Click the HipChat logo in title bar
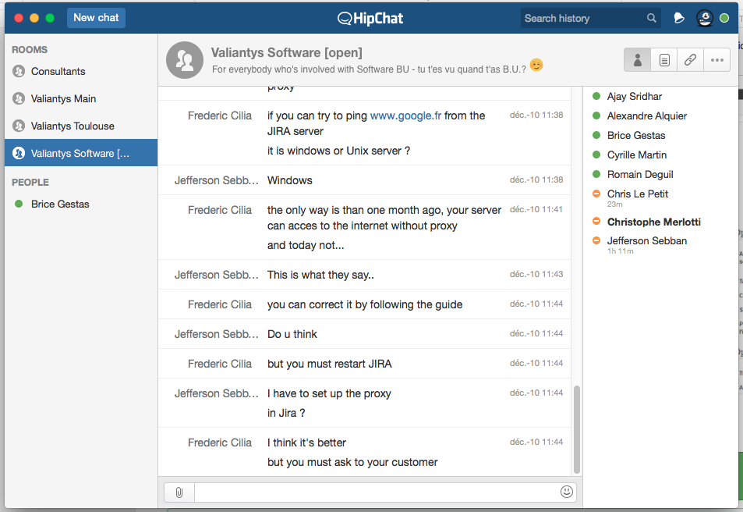The image size is (743, 512). click(x=370, y=19)
